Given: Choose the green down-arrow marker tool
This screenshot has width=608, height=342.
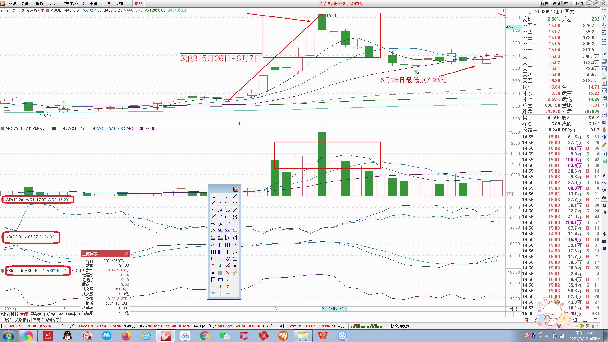Looking at the screenshot, I should (x=220, y=266).
